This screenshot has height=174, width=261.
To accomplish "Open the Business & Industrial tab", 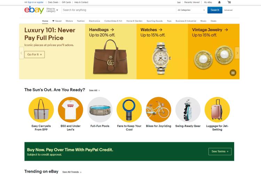I will point(186,21).
